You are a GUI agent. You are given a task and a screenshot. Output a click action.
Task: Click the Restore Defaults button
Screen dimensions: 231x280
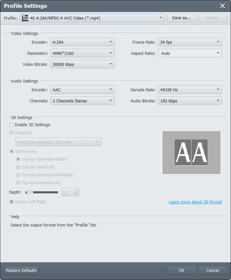(21, 270)
